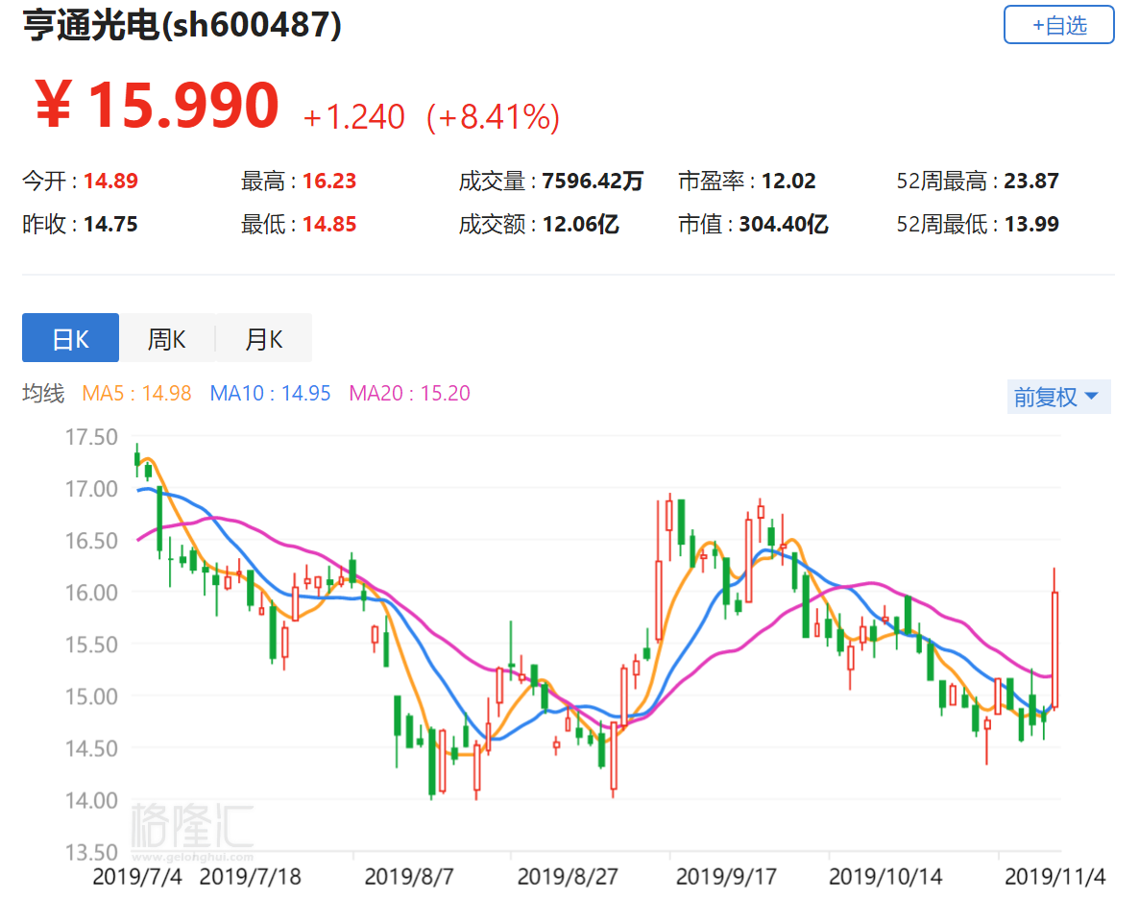Viewport: 1139px width, 899px height.
Task: Click the 13.50 price axis label
Action: pos(91,852)
